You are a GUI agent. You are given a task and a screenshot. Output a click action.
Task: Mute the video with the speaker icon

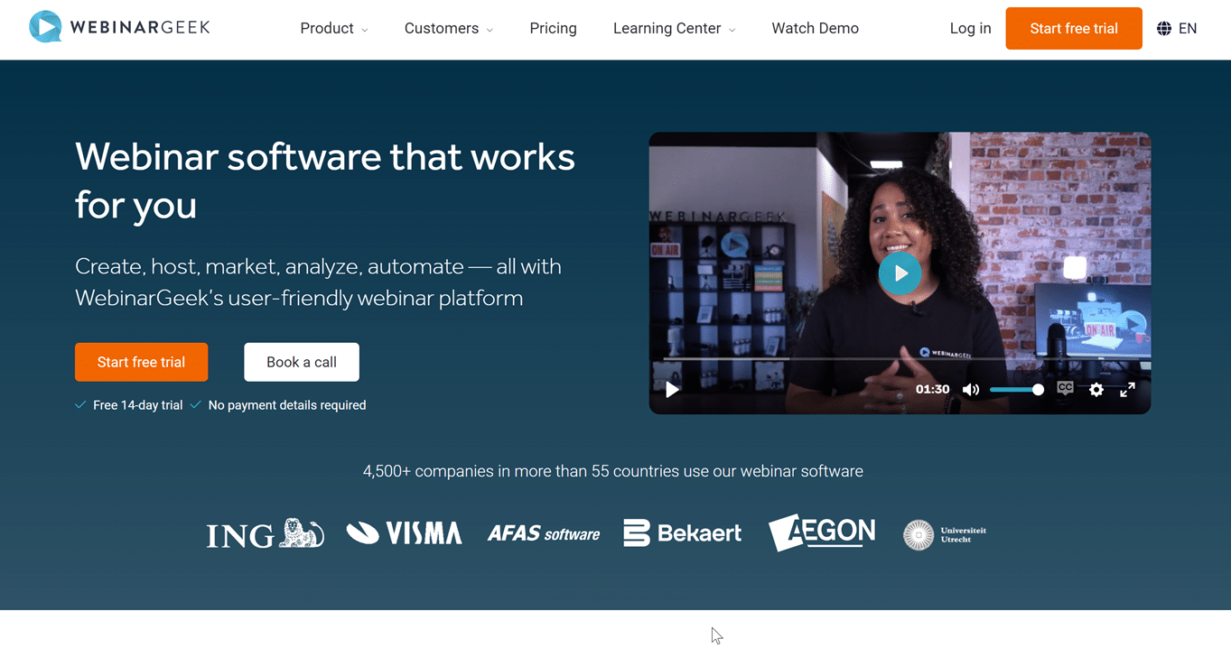(x=971, y=390)
